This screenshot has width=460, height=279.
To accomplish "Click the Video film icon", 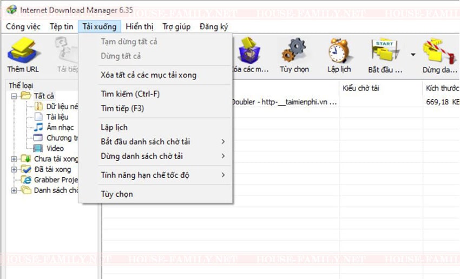I will click(x=38, y=148).
